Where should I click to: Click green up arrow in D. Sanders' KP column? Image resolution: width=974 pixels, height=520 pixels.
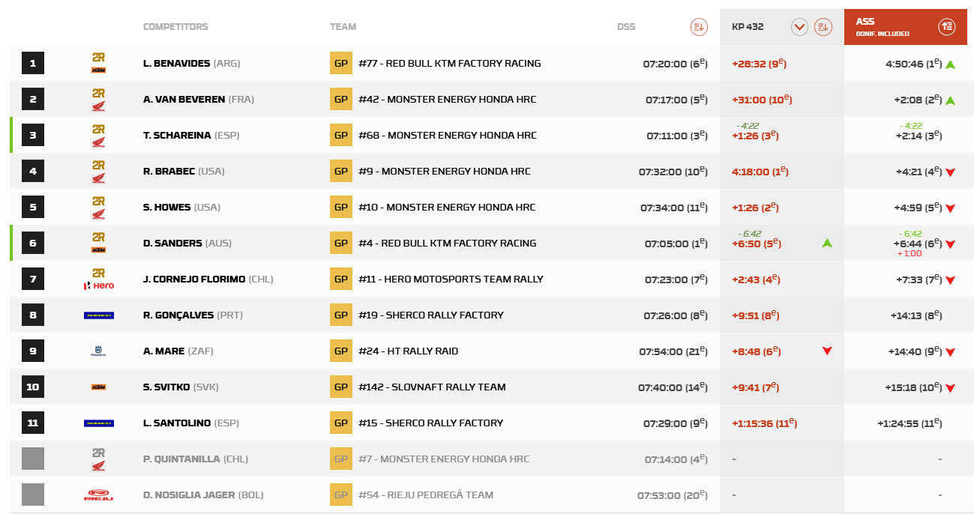[x=826, y=243]
